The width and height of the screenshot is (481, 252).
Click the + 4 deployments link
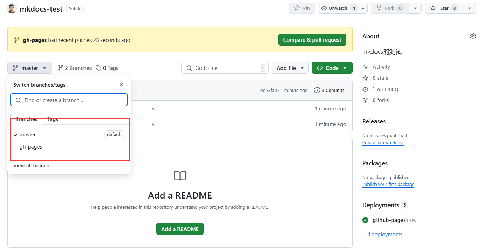tap(382, 235)
